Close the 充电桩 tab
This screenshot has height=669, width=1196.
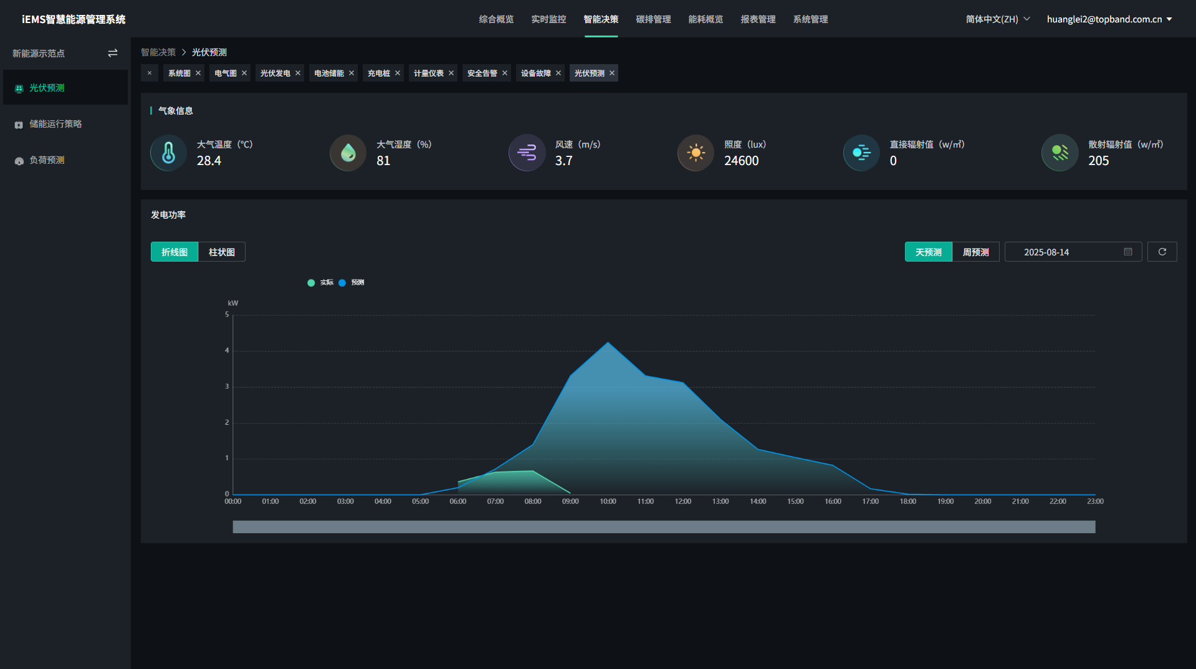(x=398, y=73)
